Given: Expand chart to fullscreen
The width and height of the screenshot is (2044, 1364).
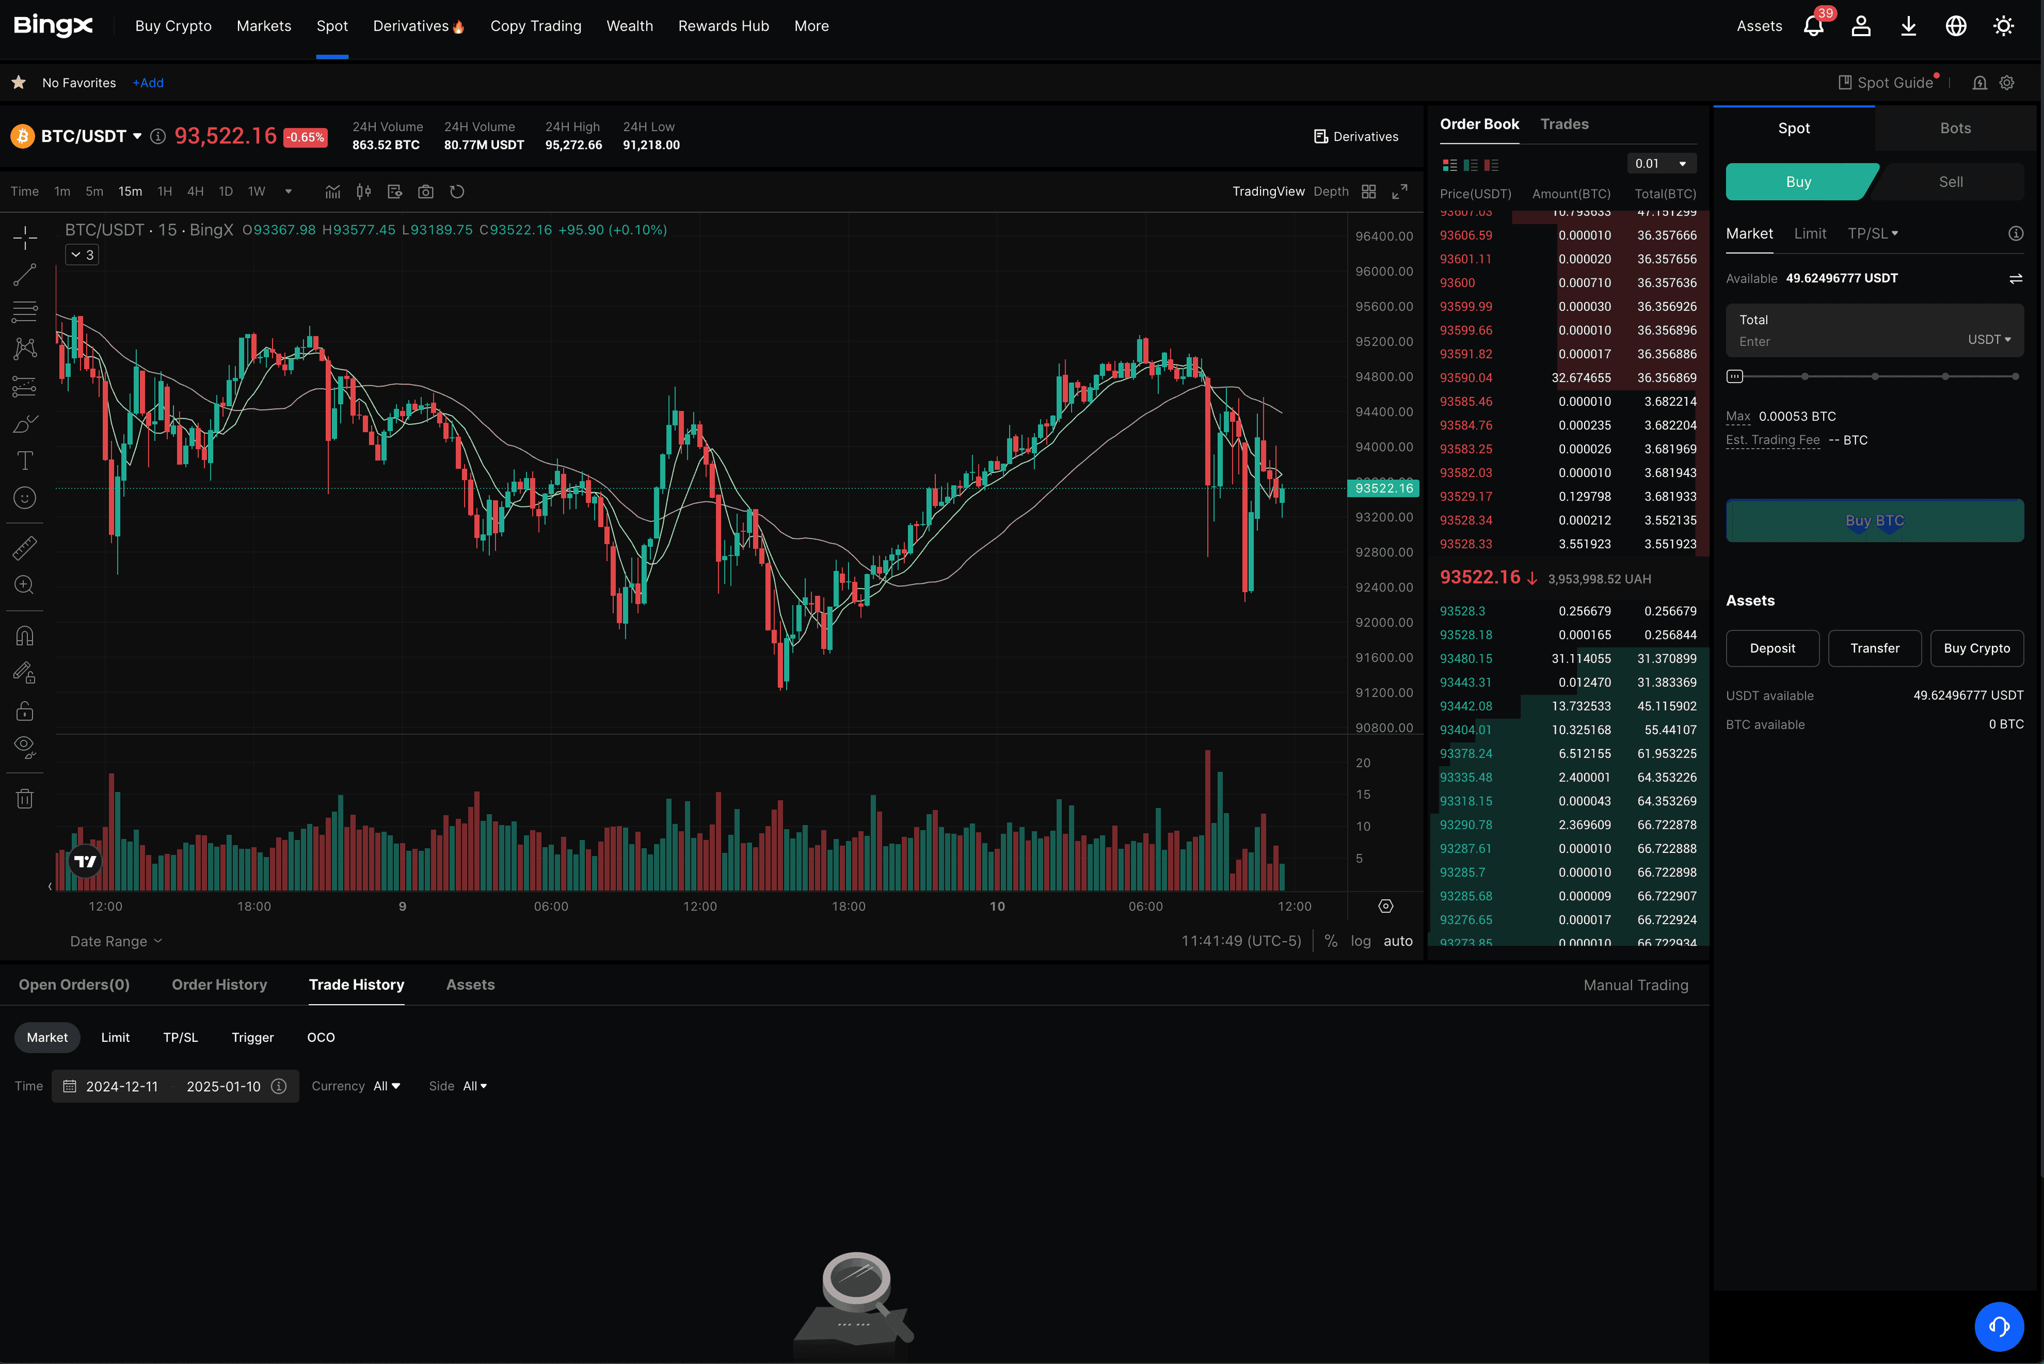Looking at the screenshot, I should (1399, 191).
